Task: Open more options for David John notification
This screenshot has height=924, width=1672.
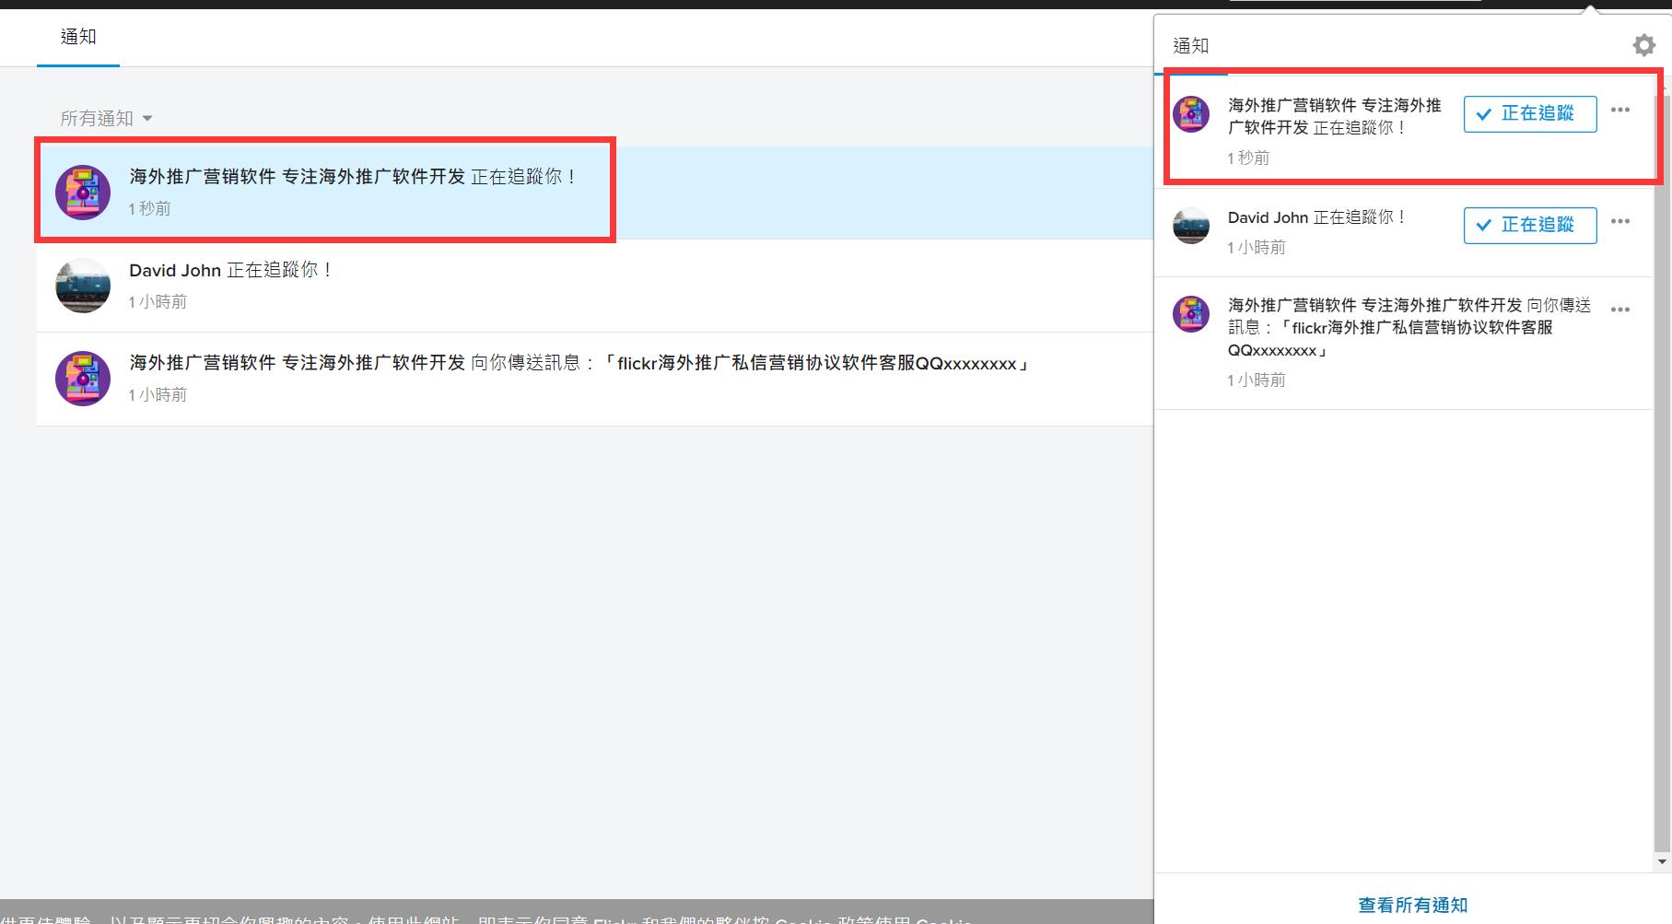Action: 1619,221
